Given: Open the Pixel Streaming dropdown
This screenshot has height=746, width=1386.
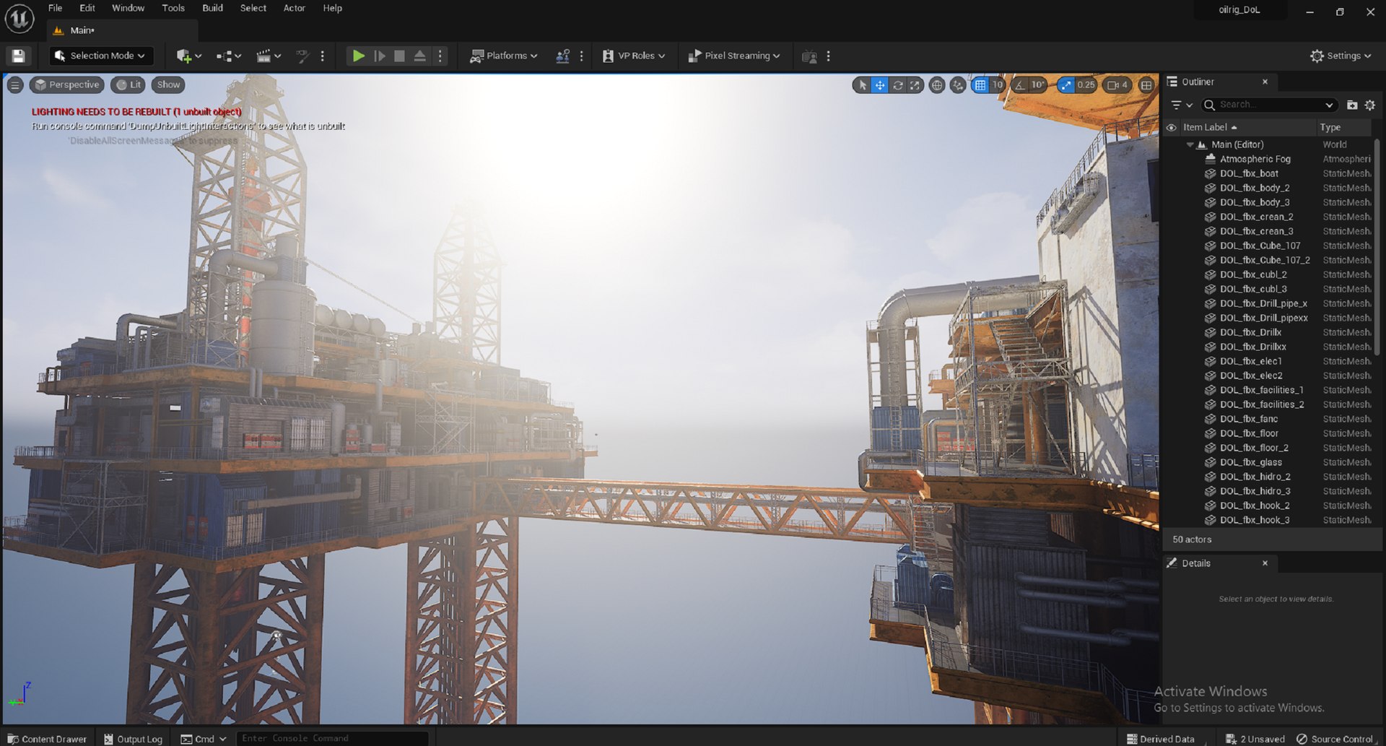Looking at the screenshot, I should (x=734, y=56).
